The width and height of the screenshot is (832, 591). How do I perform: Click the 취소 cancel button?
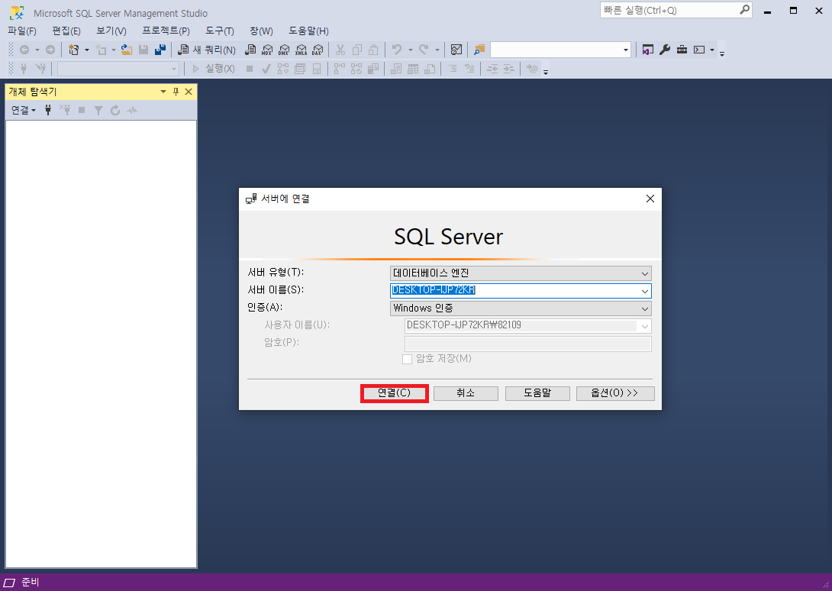coord(466,393)
